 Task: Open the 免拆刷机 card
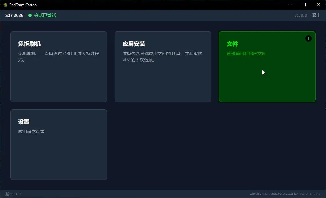pos(59,67)
